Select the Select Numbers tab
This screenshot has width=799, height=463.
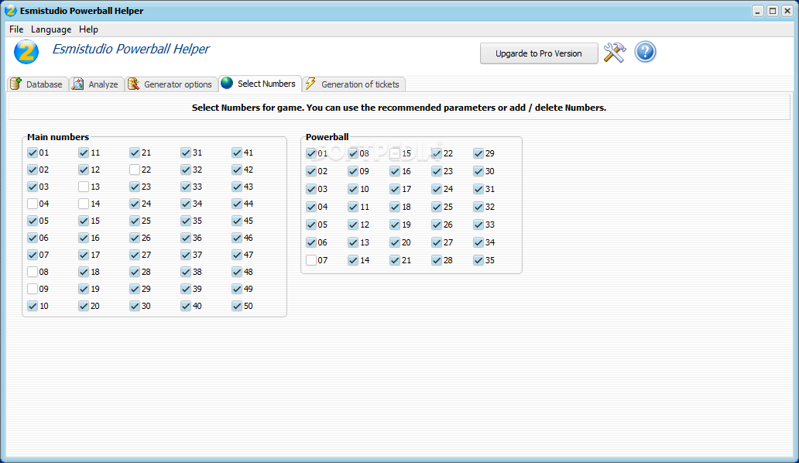(x=259, y=84)
